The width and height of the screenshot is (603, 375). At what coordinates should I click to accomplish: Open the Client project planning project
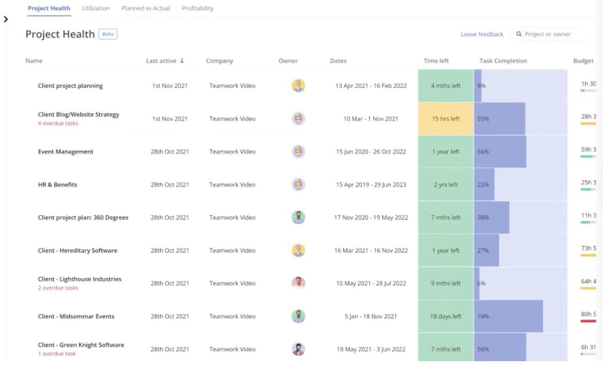70,86
